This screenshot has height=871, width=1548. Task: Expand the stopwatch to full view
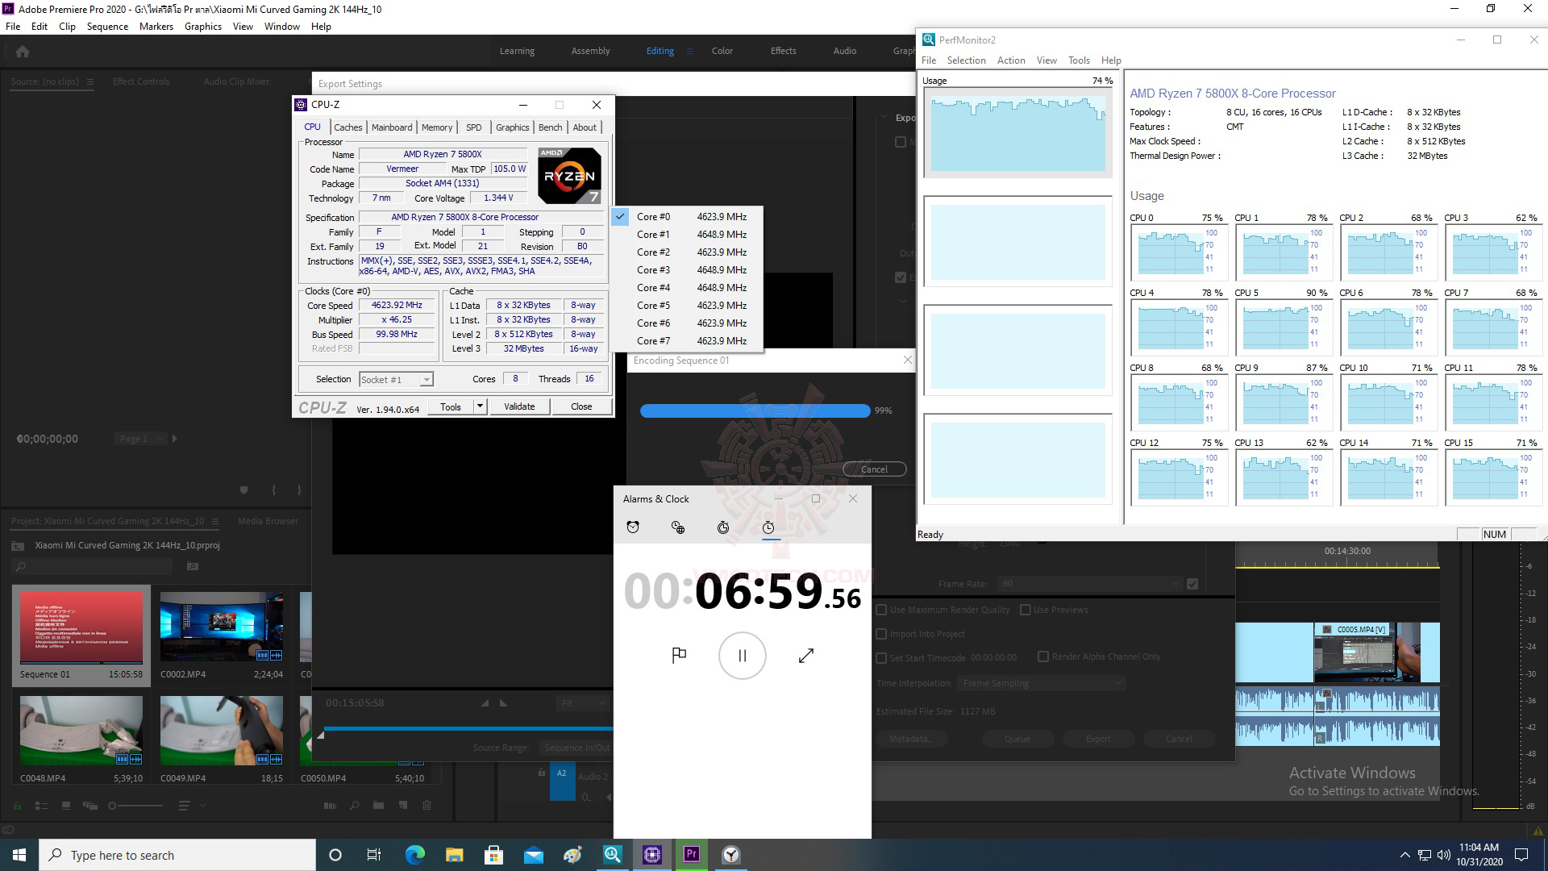tap(805, 656)
